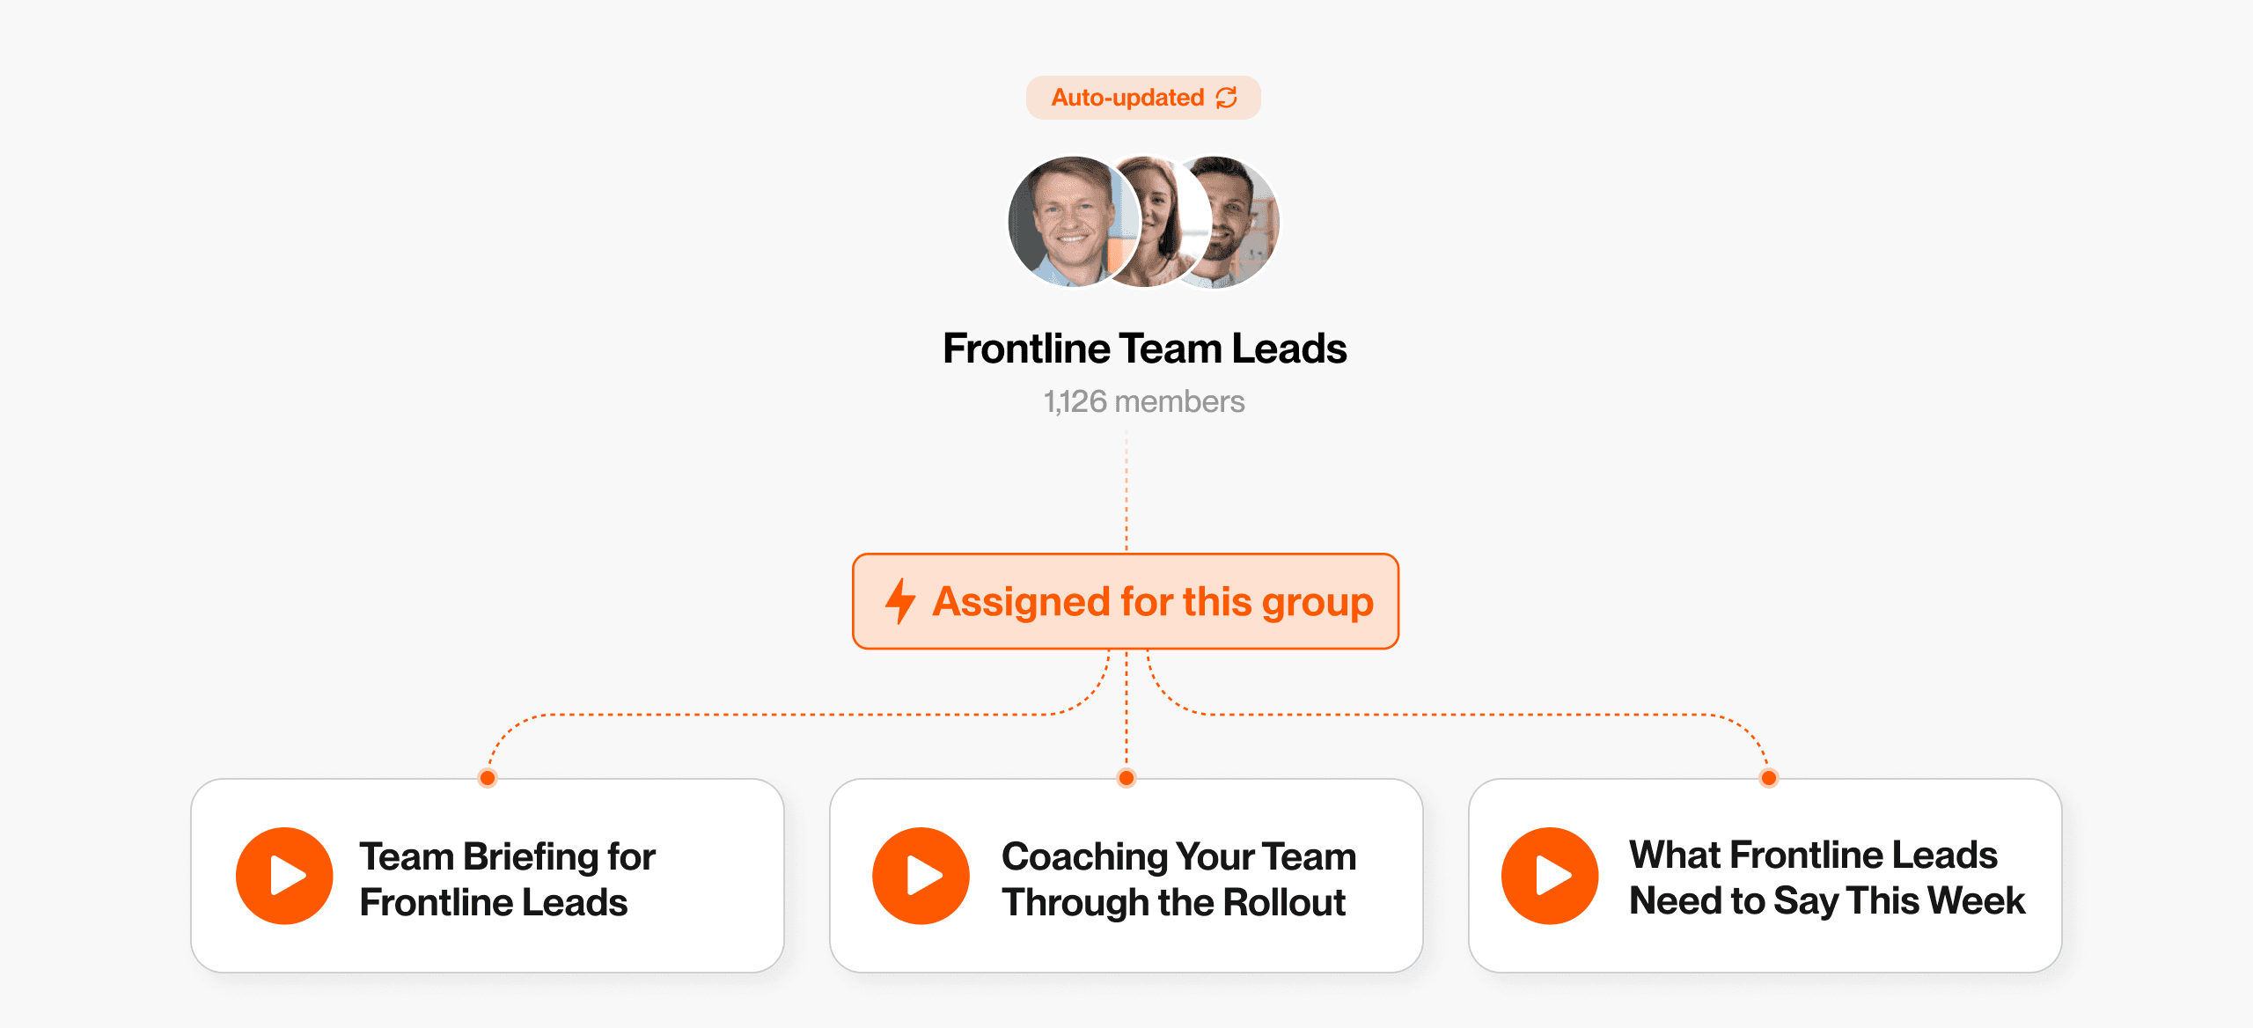Screen dimensions: 2253x1028
Task: Click the orange connector dot above Team Briefing card
Action: coord(488,778)
